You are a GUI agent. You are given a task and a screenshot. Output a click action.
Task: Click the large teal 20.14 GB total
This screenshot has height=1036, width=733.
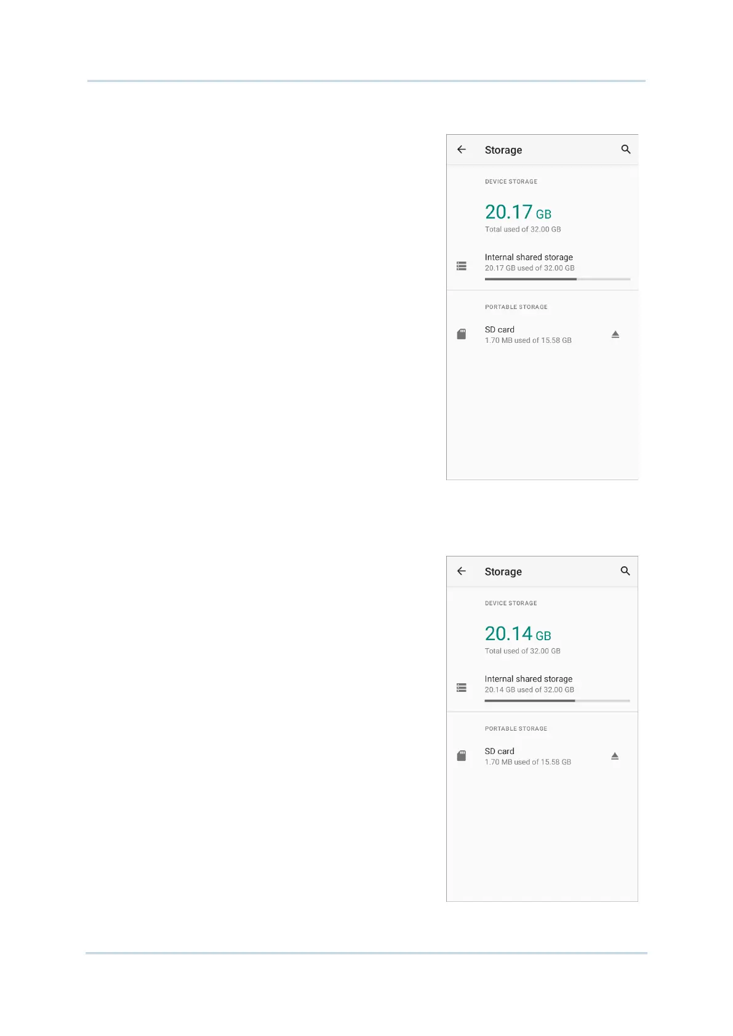(x=518, y=634)
